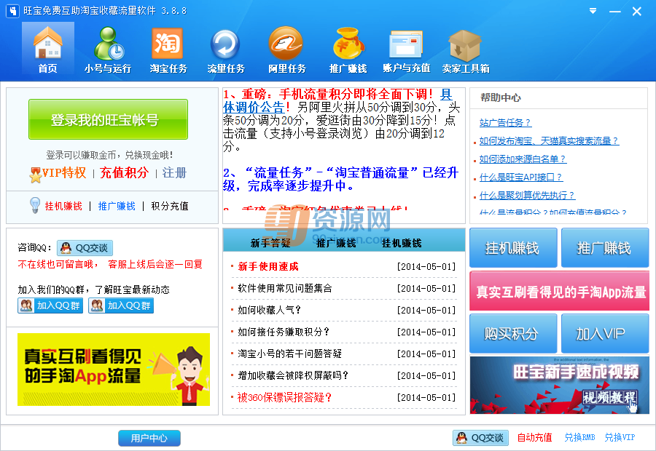The image size is (656, 451).
Task: Click the 购买积分 button
Action: point(513,334)
